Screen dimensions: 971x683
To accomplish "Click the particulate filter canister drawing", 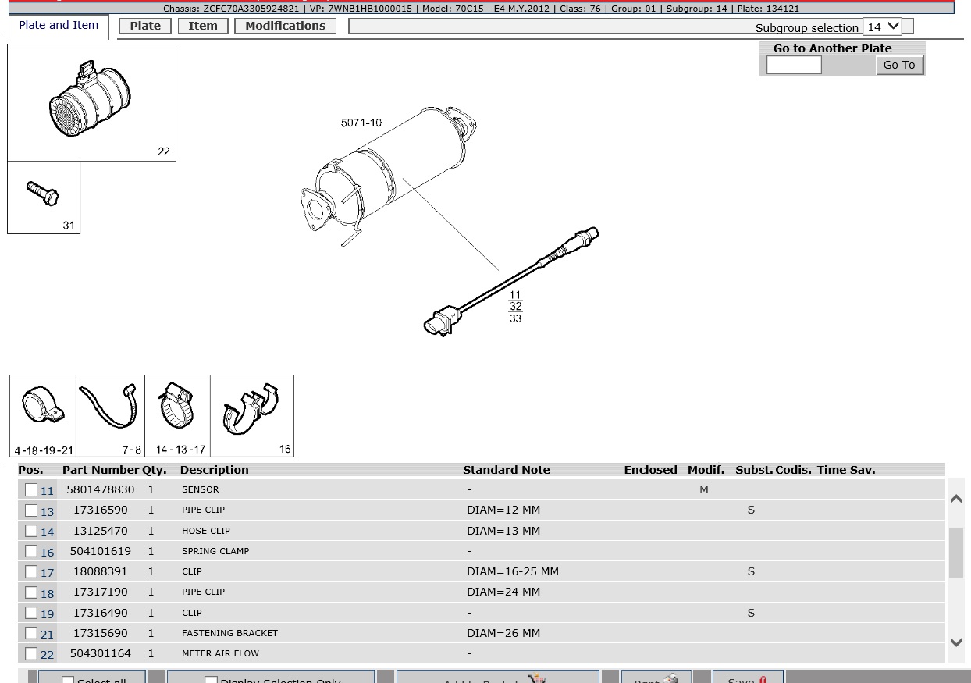I will coord(388,176).
